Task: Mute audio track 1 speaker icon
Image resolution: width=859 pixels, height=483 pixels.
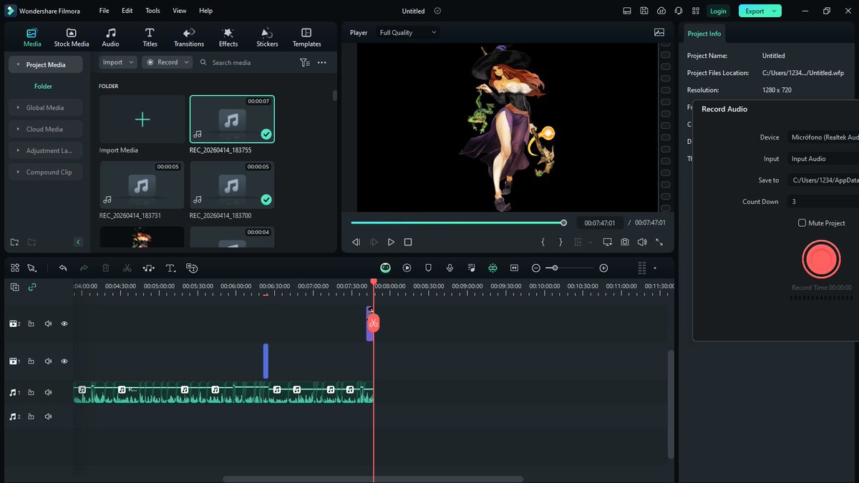Action: pyautogui.click(x=49, y=393)
